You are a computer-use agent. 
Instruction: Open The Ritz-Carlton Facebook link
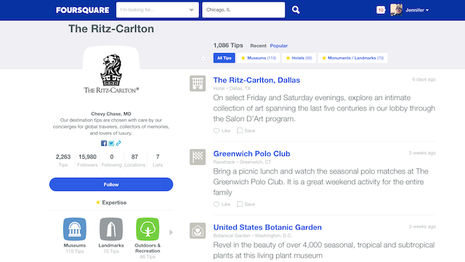(x=104, y=143)
